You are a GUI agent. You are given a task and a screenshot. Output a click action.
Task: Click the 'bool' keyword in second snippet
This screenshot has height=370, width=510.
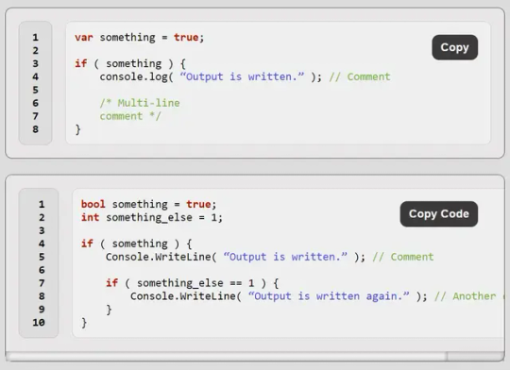[93, 204]
